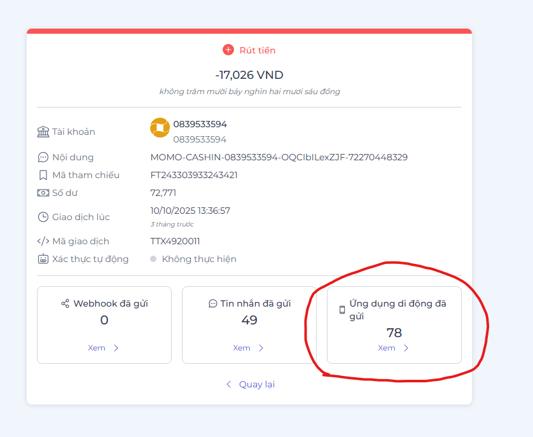
Task: Click the orange bank logo avatar
Action: pos(160,128)
